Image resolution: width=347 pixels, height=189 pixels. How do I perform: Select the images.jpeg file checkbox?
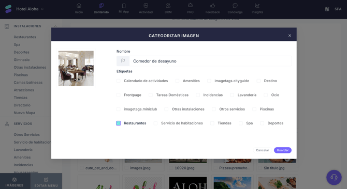pyautogui.click(x=126, y=168)
